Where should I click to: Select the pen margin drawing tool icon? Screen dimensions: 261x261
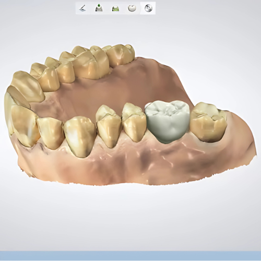82,8
